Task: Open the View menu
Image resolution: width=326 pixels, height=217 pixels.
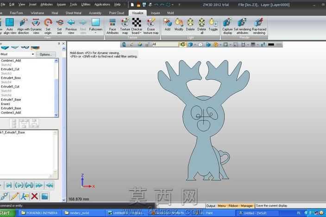Action: point(22,4)
